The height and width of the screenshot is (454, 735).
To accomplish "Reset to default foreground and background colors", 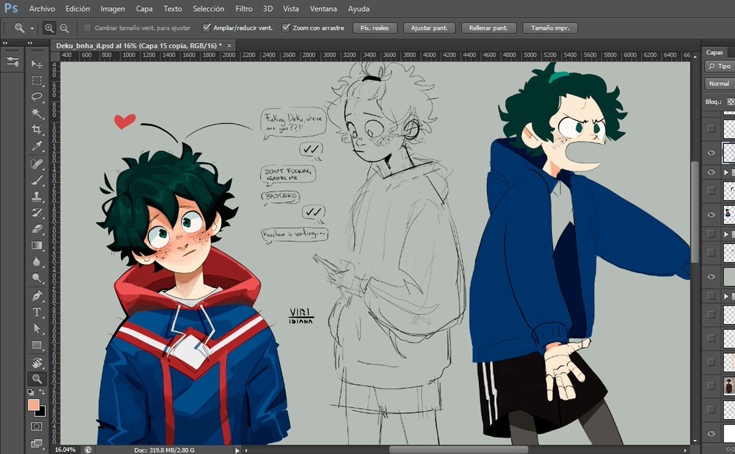I will click(x=31, y=392).
